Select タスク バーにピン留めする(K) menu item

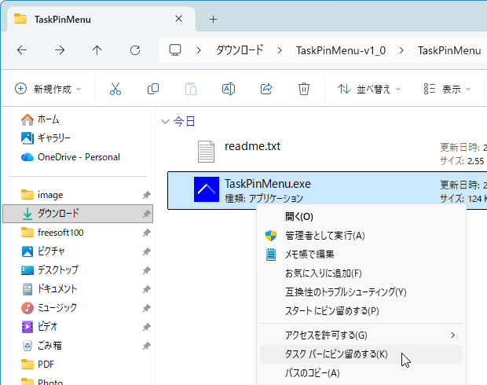(336, 354)
